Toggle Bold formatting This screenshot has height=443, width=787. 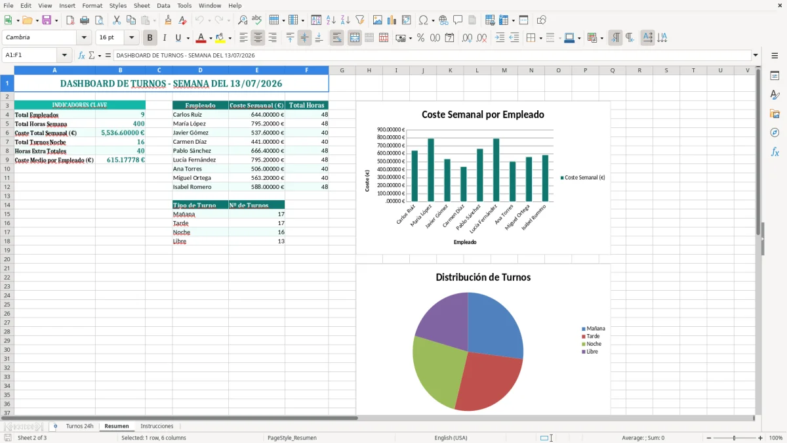click(150, 38)
